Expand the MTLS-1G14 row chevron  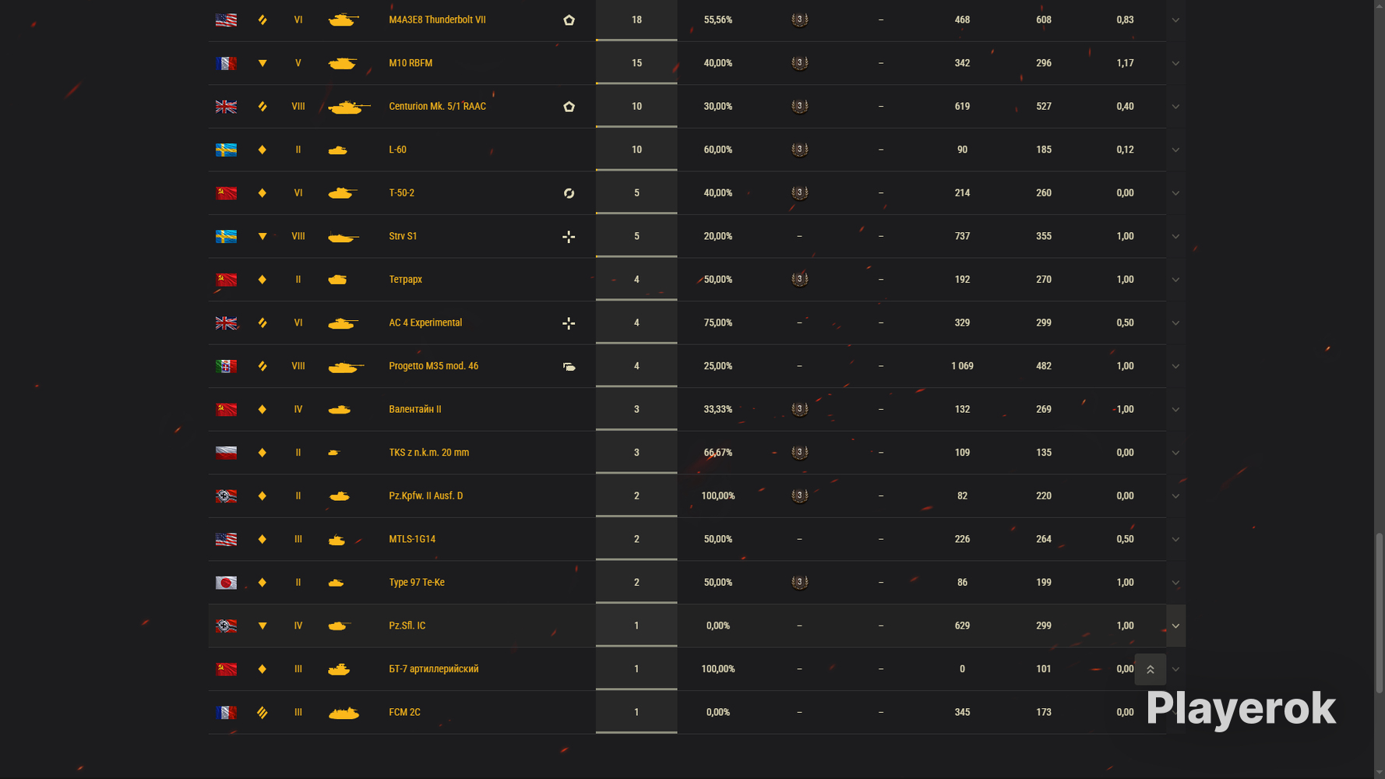(1175, 539)
